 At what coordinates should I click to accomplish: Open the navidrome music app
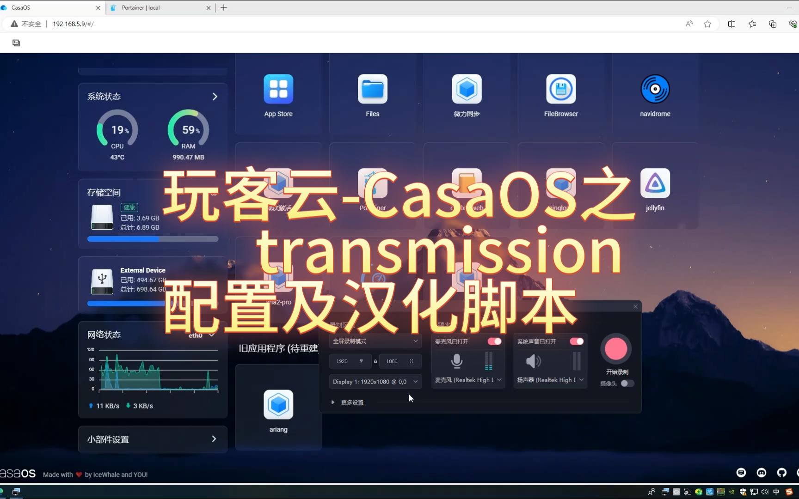[655, 89]
